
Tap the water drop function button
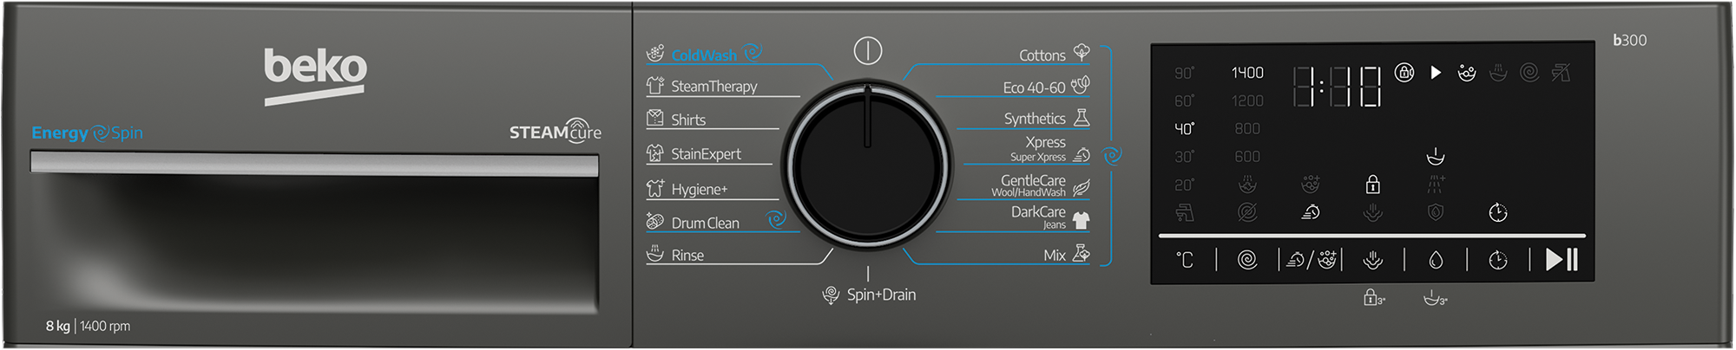pyautogui.click(x=1436, y=260)
